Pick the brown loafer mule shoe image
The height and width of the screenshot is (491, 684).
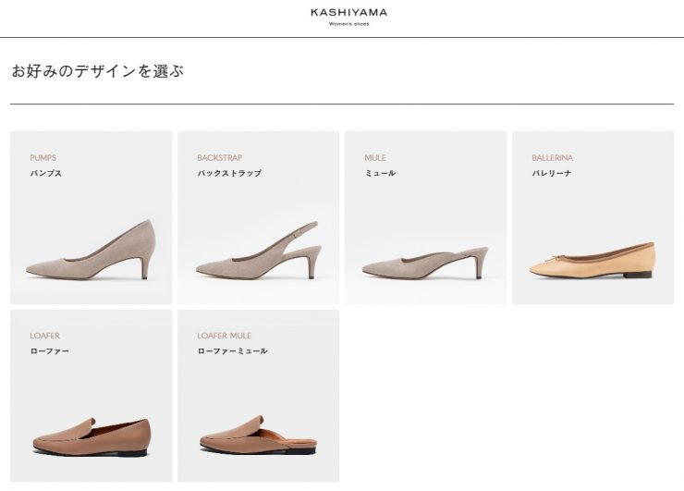coord(258,435)
